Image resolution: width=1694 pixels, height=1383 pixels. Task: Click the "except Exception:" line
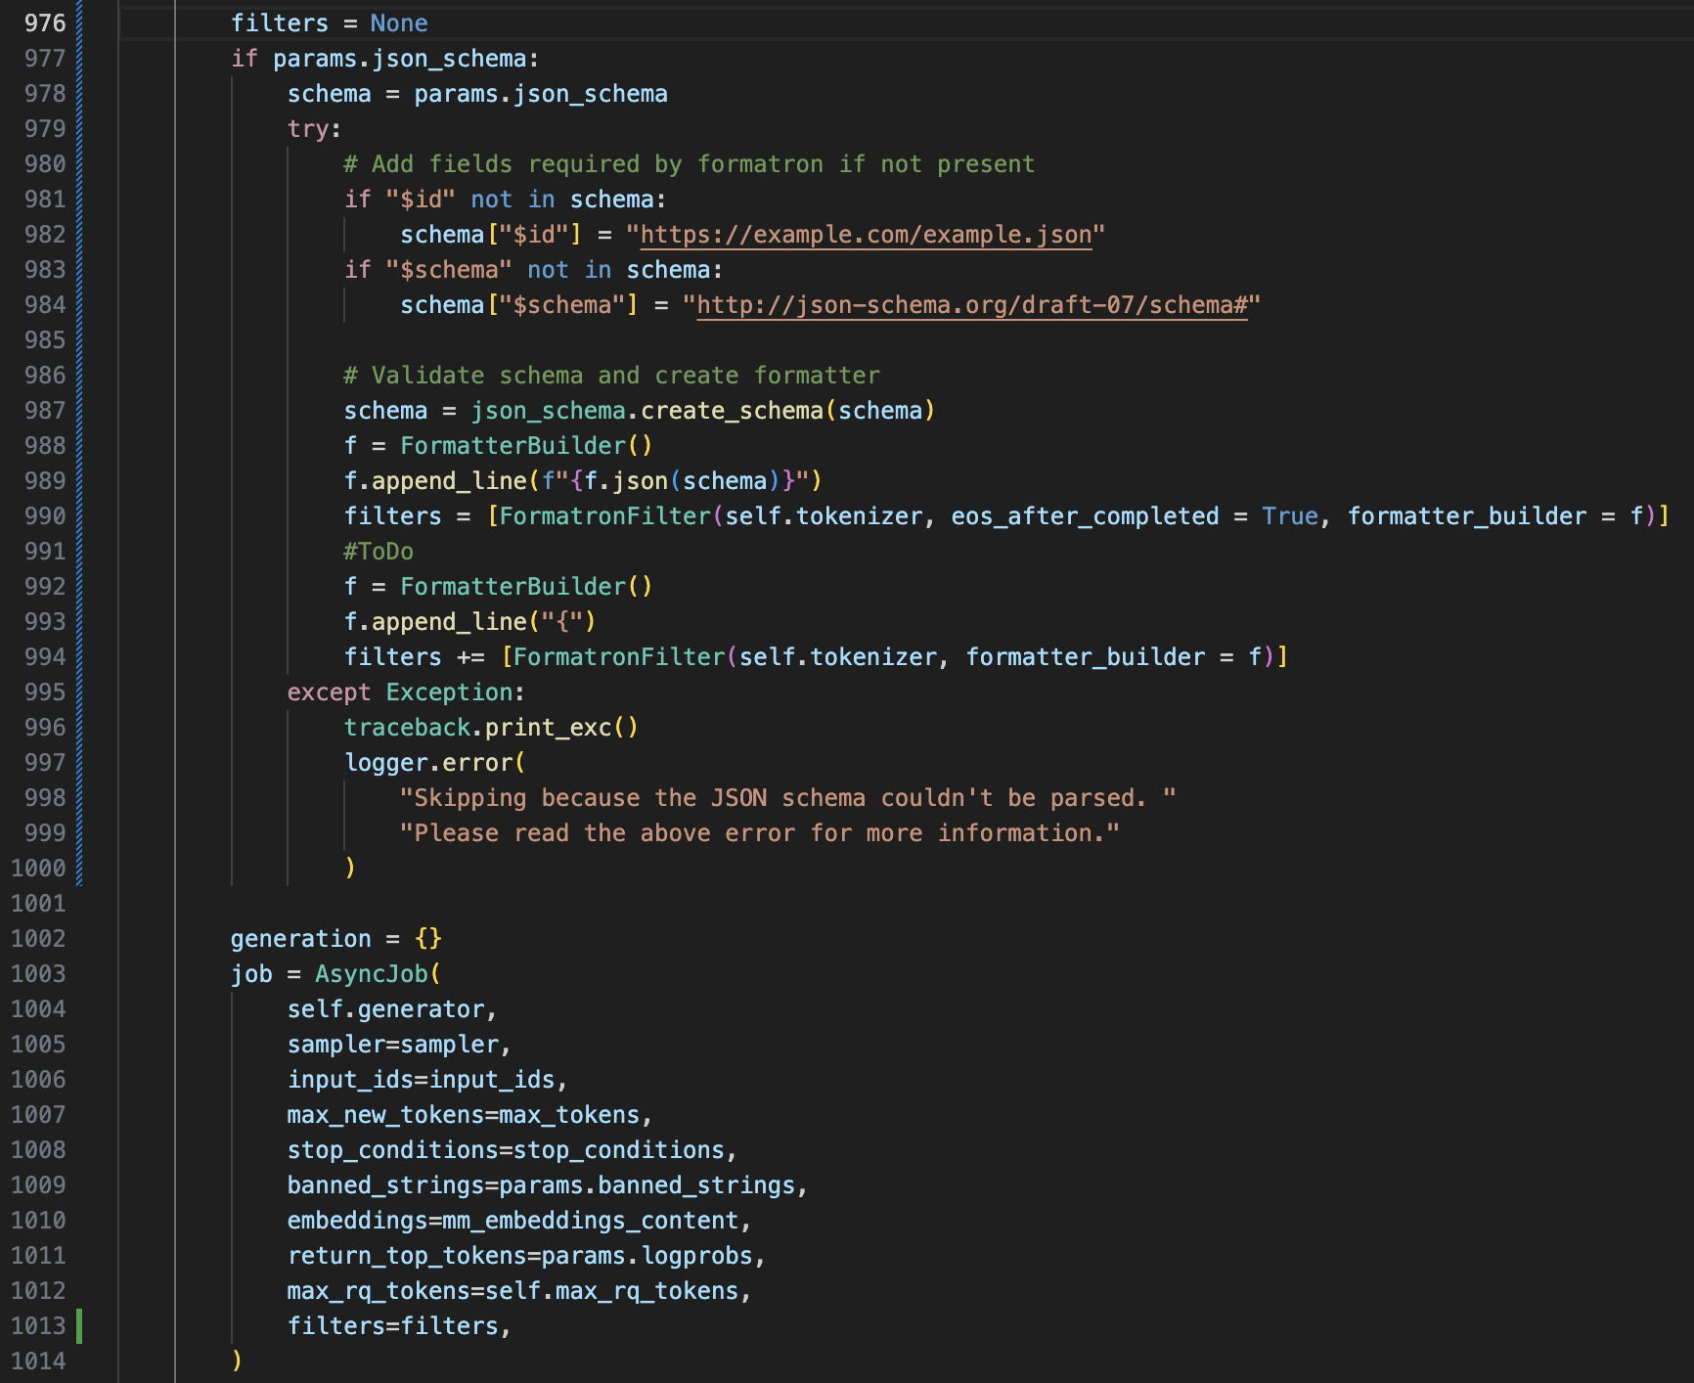(406, 692)
